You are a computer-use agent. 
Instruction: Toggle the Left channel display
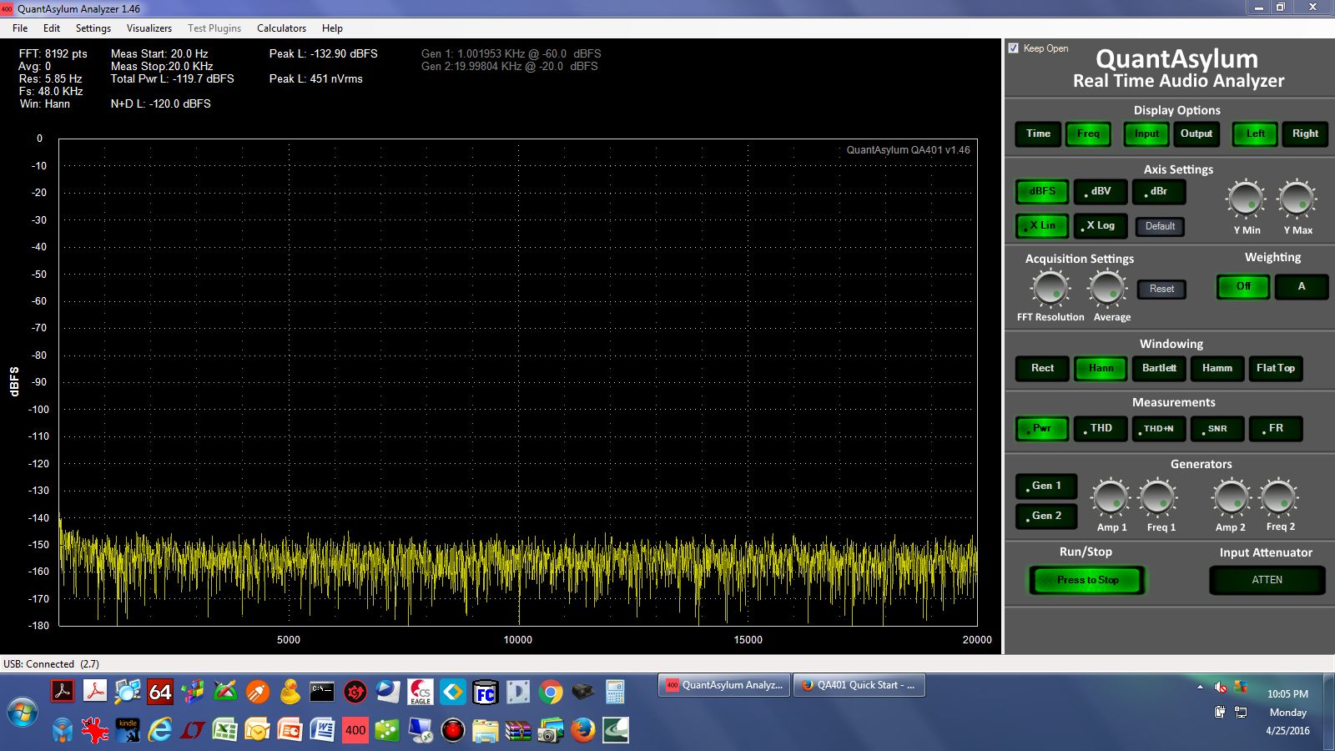tap(1255, 134)
